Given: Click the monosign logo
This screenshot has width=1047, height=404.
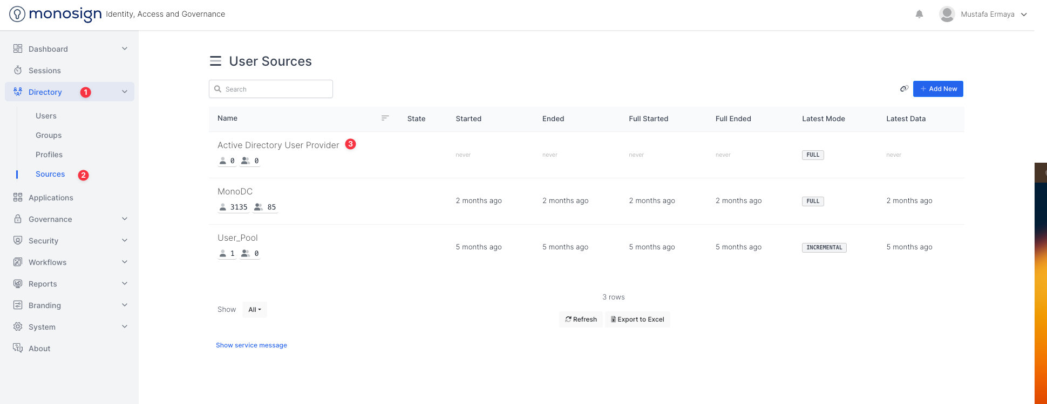Looking at the screenshot, I should [56, 14].
